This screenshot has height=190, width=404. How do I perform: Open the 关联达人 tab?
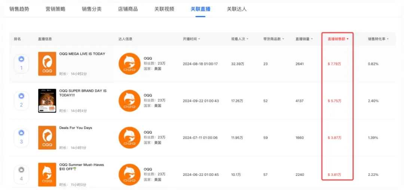pos(236,9)
